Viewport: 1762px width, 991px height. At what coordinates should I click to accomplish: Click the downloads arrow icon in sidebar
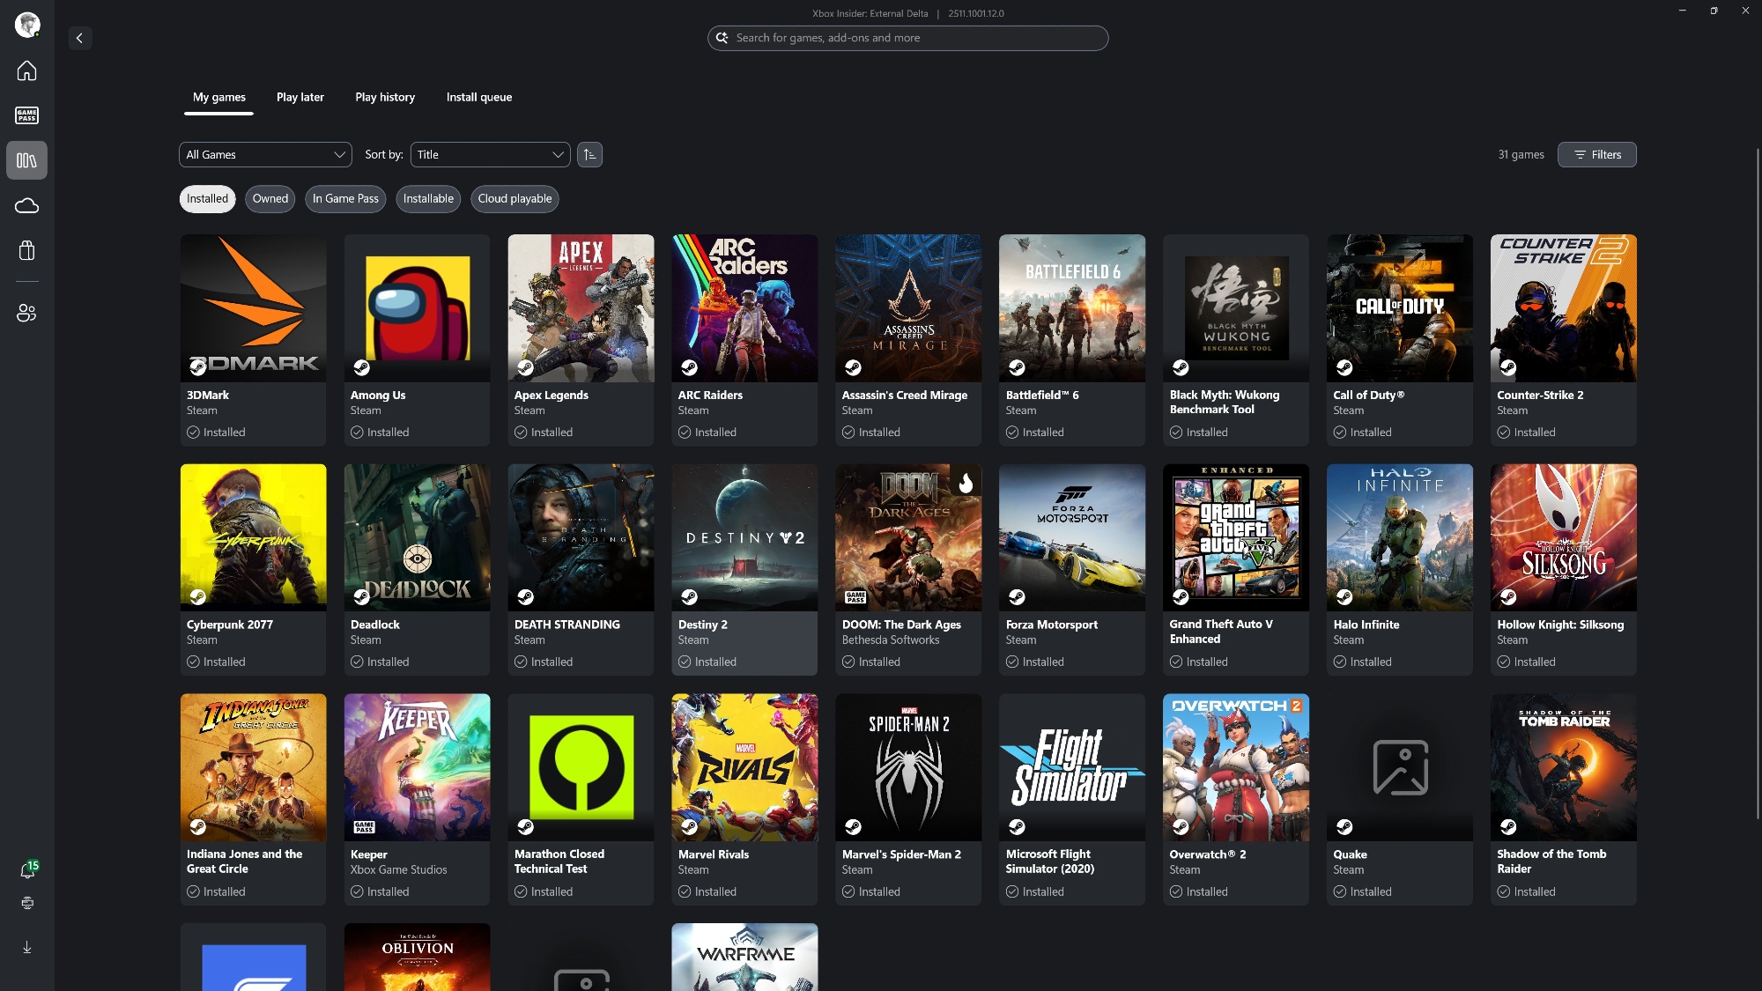click(x=26, y=947)
